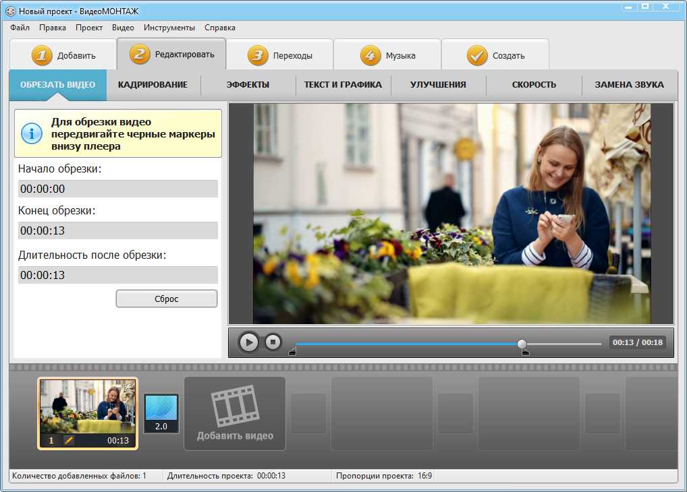Screen dimensions: 687x492
Task: Click the playback slider handle
Action: tap(522, 344)
